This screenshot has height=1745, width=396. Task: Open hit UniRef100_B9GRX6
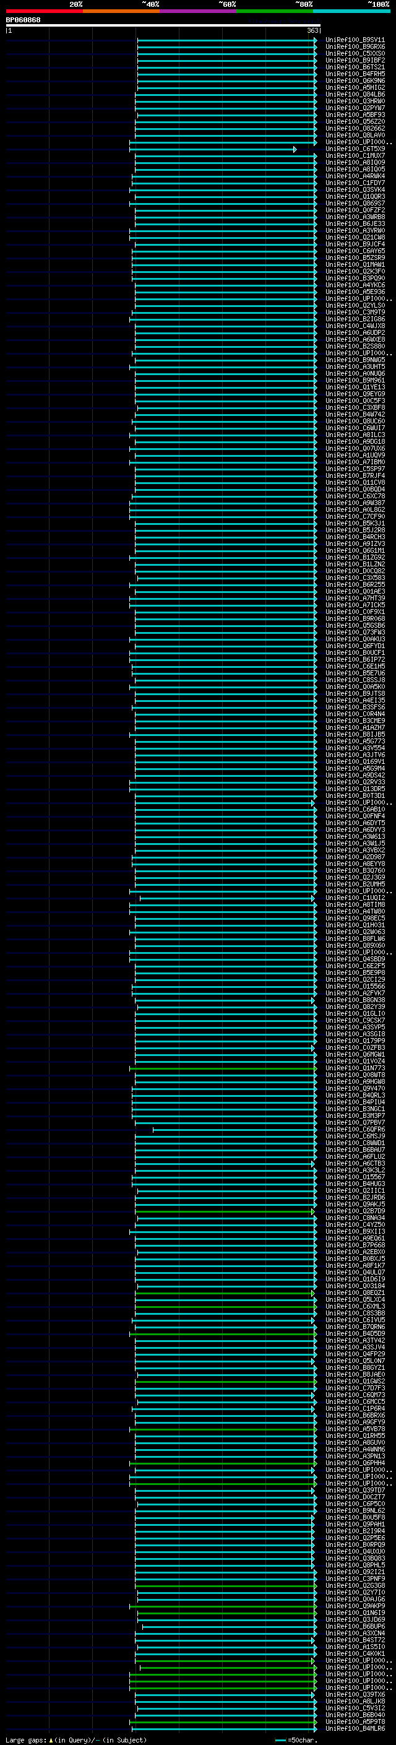click(x=355, y=47)
